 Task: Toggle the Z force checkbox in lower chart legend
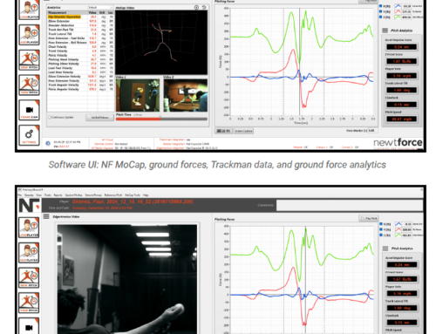coord(381,235)
